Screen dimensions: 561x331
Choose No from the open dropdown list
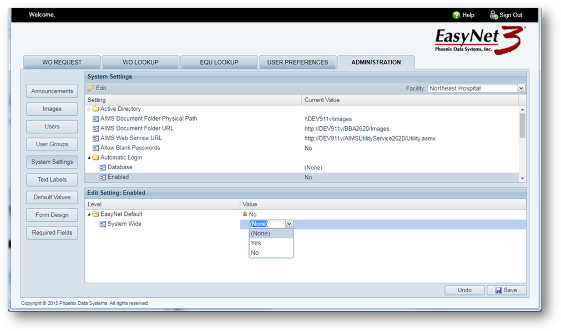coord(255,253)
